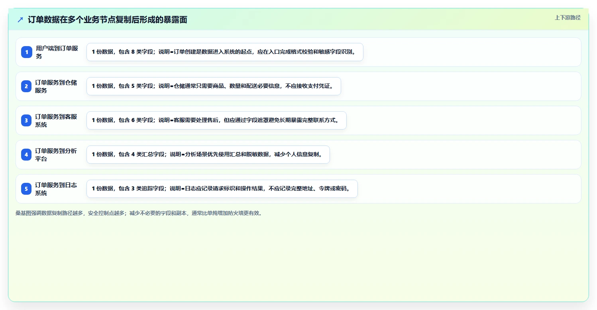Select the 订单服务到客服系统 row label
The height and width of the screenshot is (310, 597).
56,120
